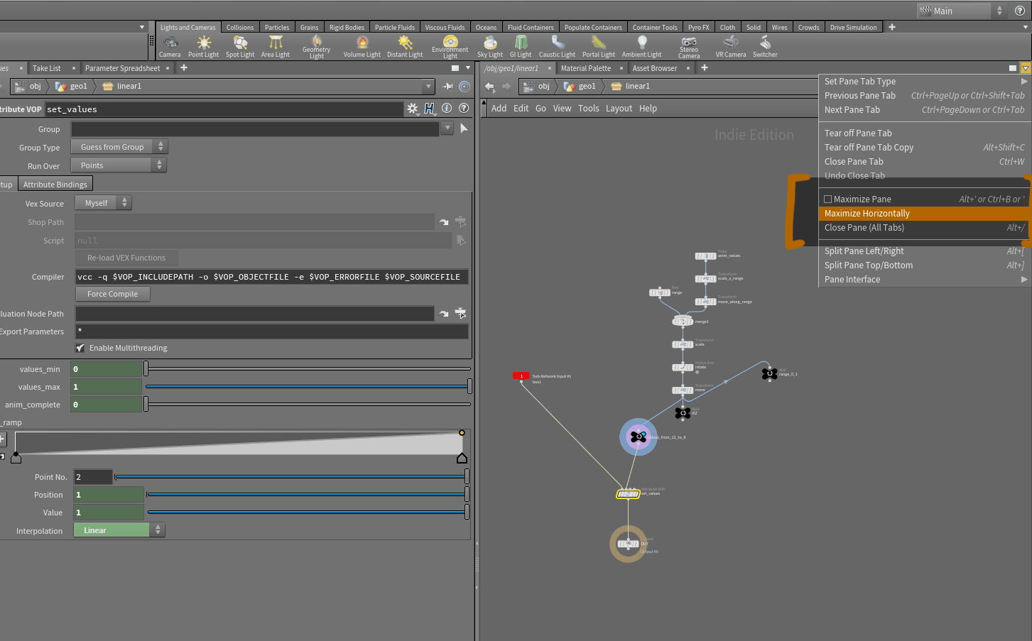The image size is (1032, 641).
Task: Toggle the Maximize Pane checkbox
Action: click(827, 199)
